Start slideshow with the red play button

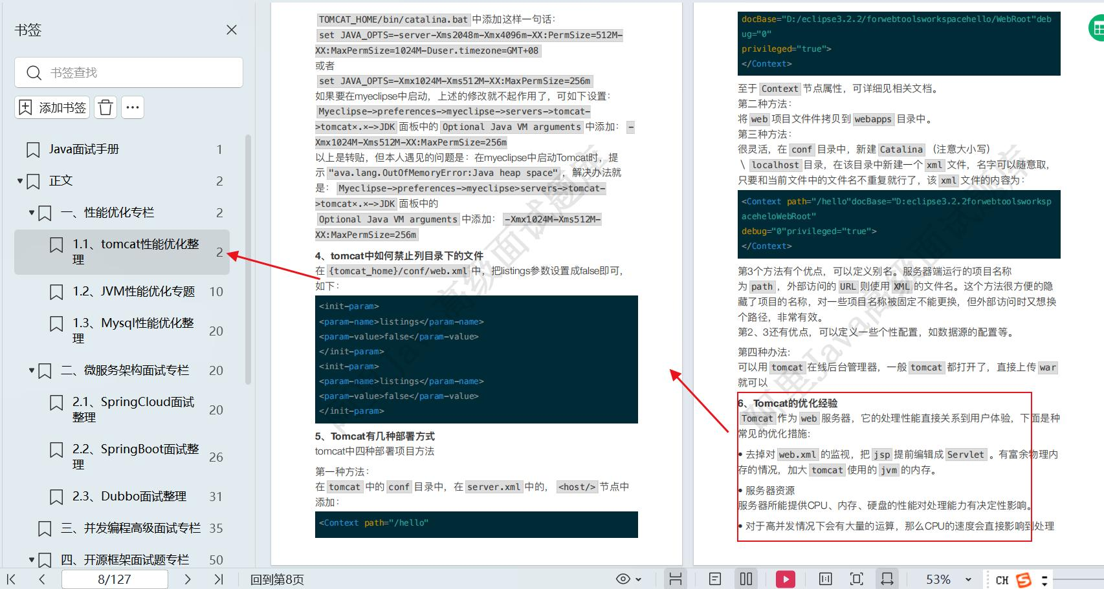click(x=786, y=579)
